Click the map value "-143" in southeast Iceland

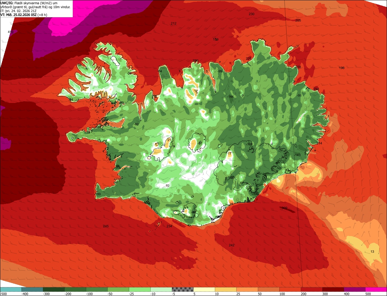click(x=297, y=155)
